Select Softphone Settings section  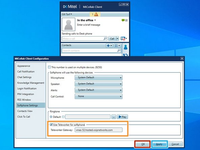[31, 105]
